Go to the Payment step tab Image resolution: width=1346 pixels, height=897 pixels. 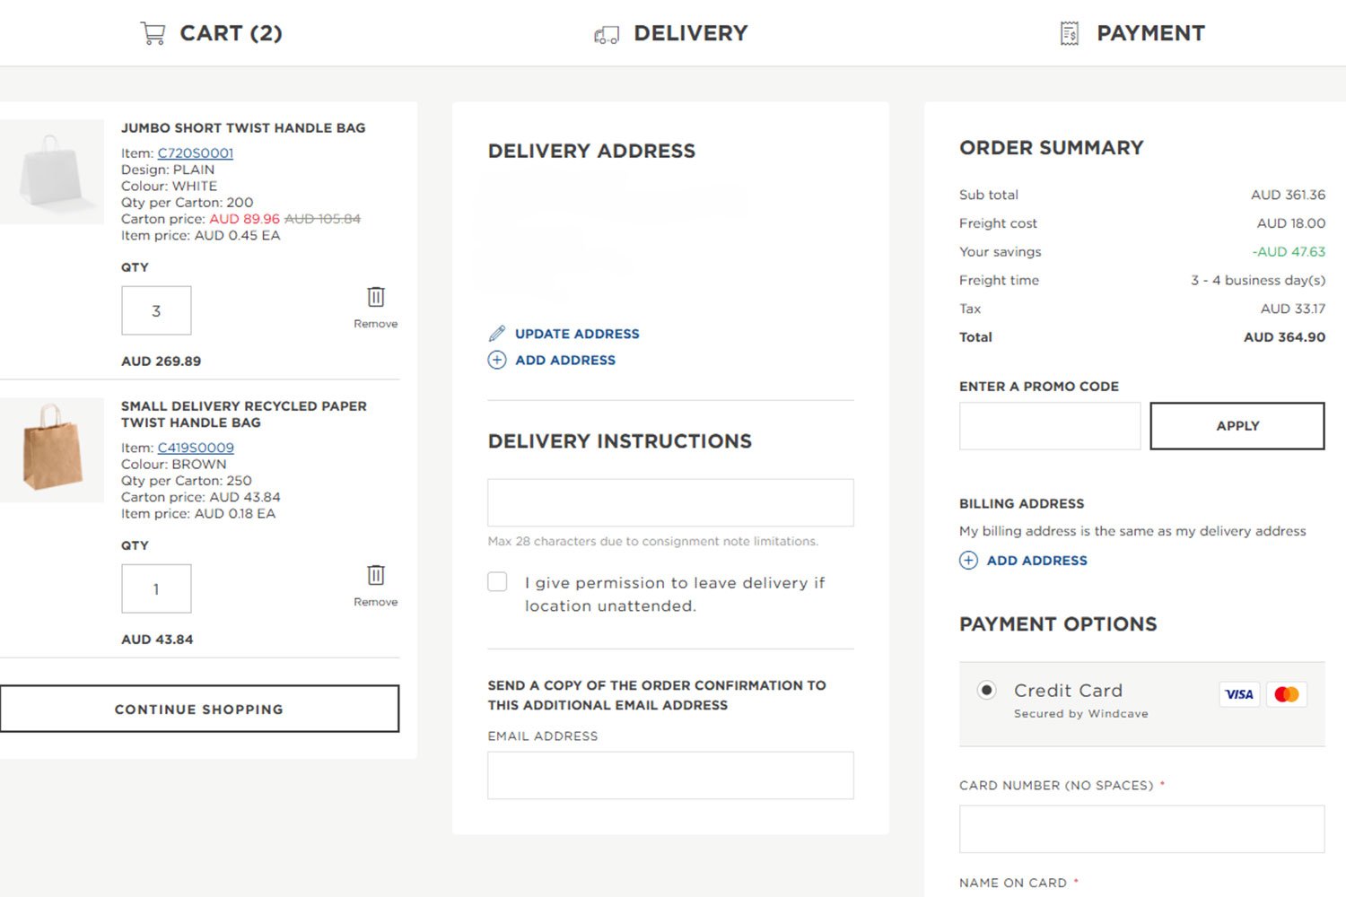(1149, 33)
